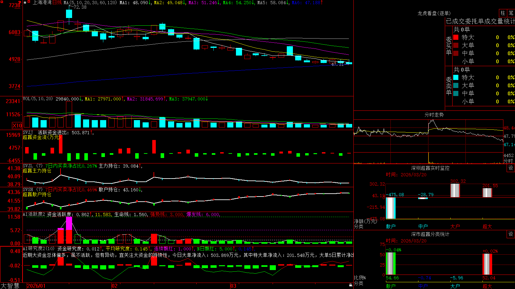Open the AI活跃度2 indicator selector
This screenshot has width=515, height=289.
34,214
